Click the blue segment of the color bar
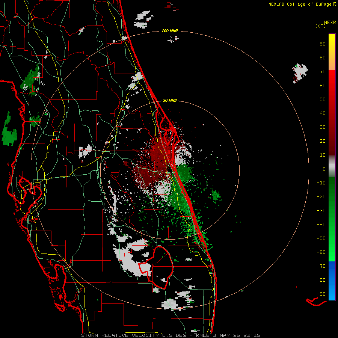338x338 pixels. coord(332,281)
